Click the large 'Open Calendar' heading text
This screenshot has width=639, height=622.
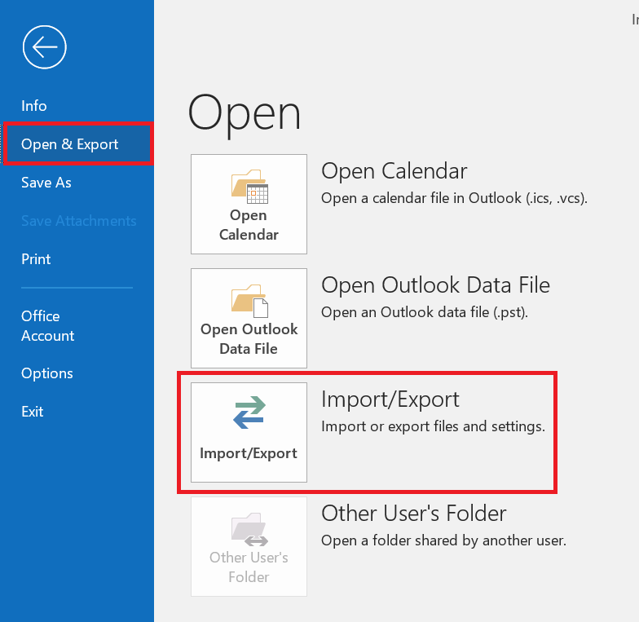click(394, 171)
